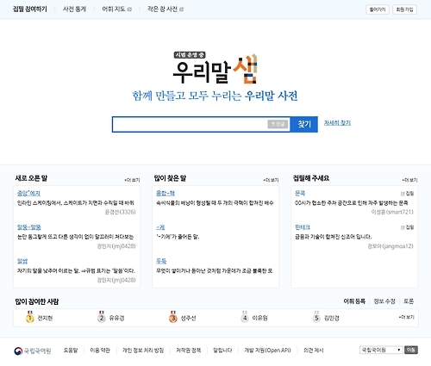Click the 우리말샘 logo
The image size is (431, 366).
(215, 68)
